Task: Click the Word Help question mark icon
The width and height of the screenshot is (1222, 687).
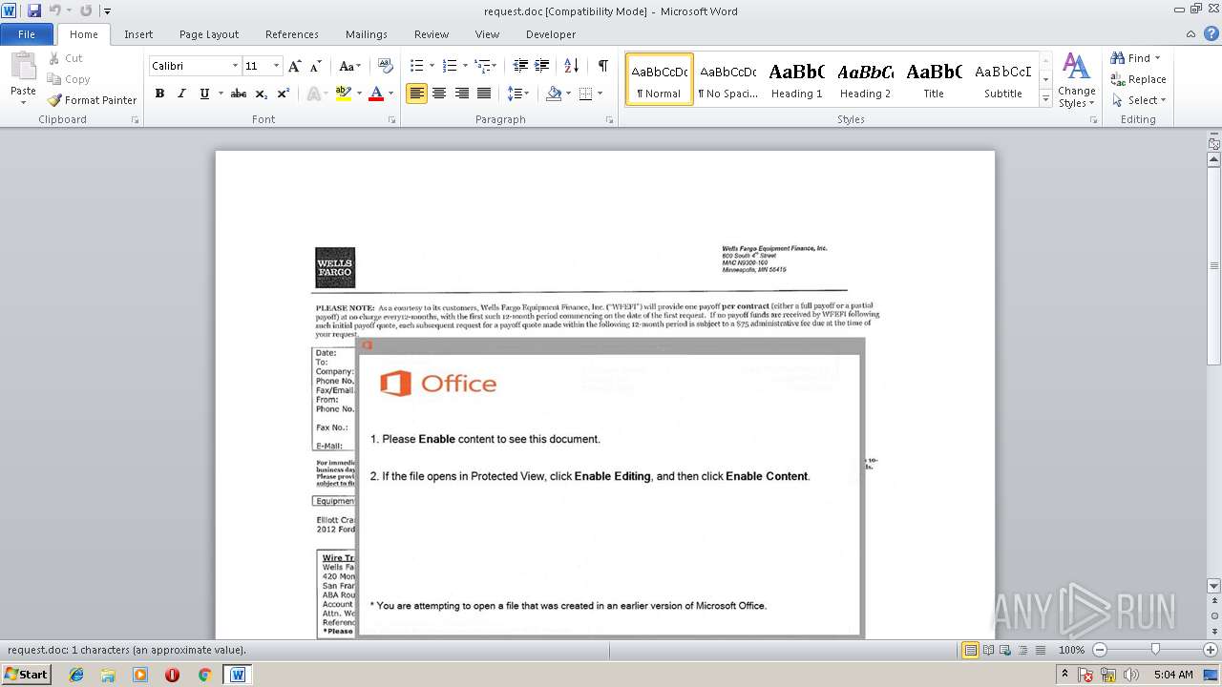Action: click(x=1212, y=34)
